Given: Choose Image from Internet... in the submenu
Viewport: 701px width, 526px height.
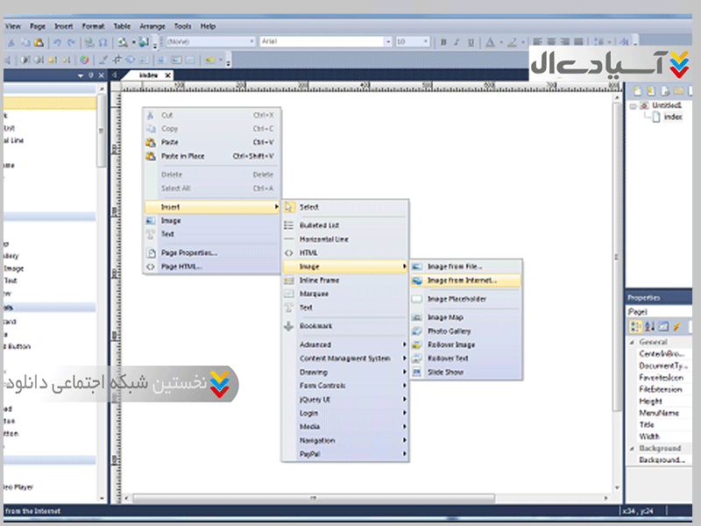Looking at the screenshot, I should (462, 281).
